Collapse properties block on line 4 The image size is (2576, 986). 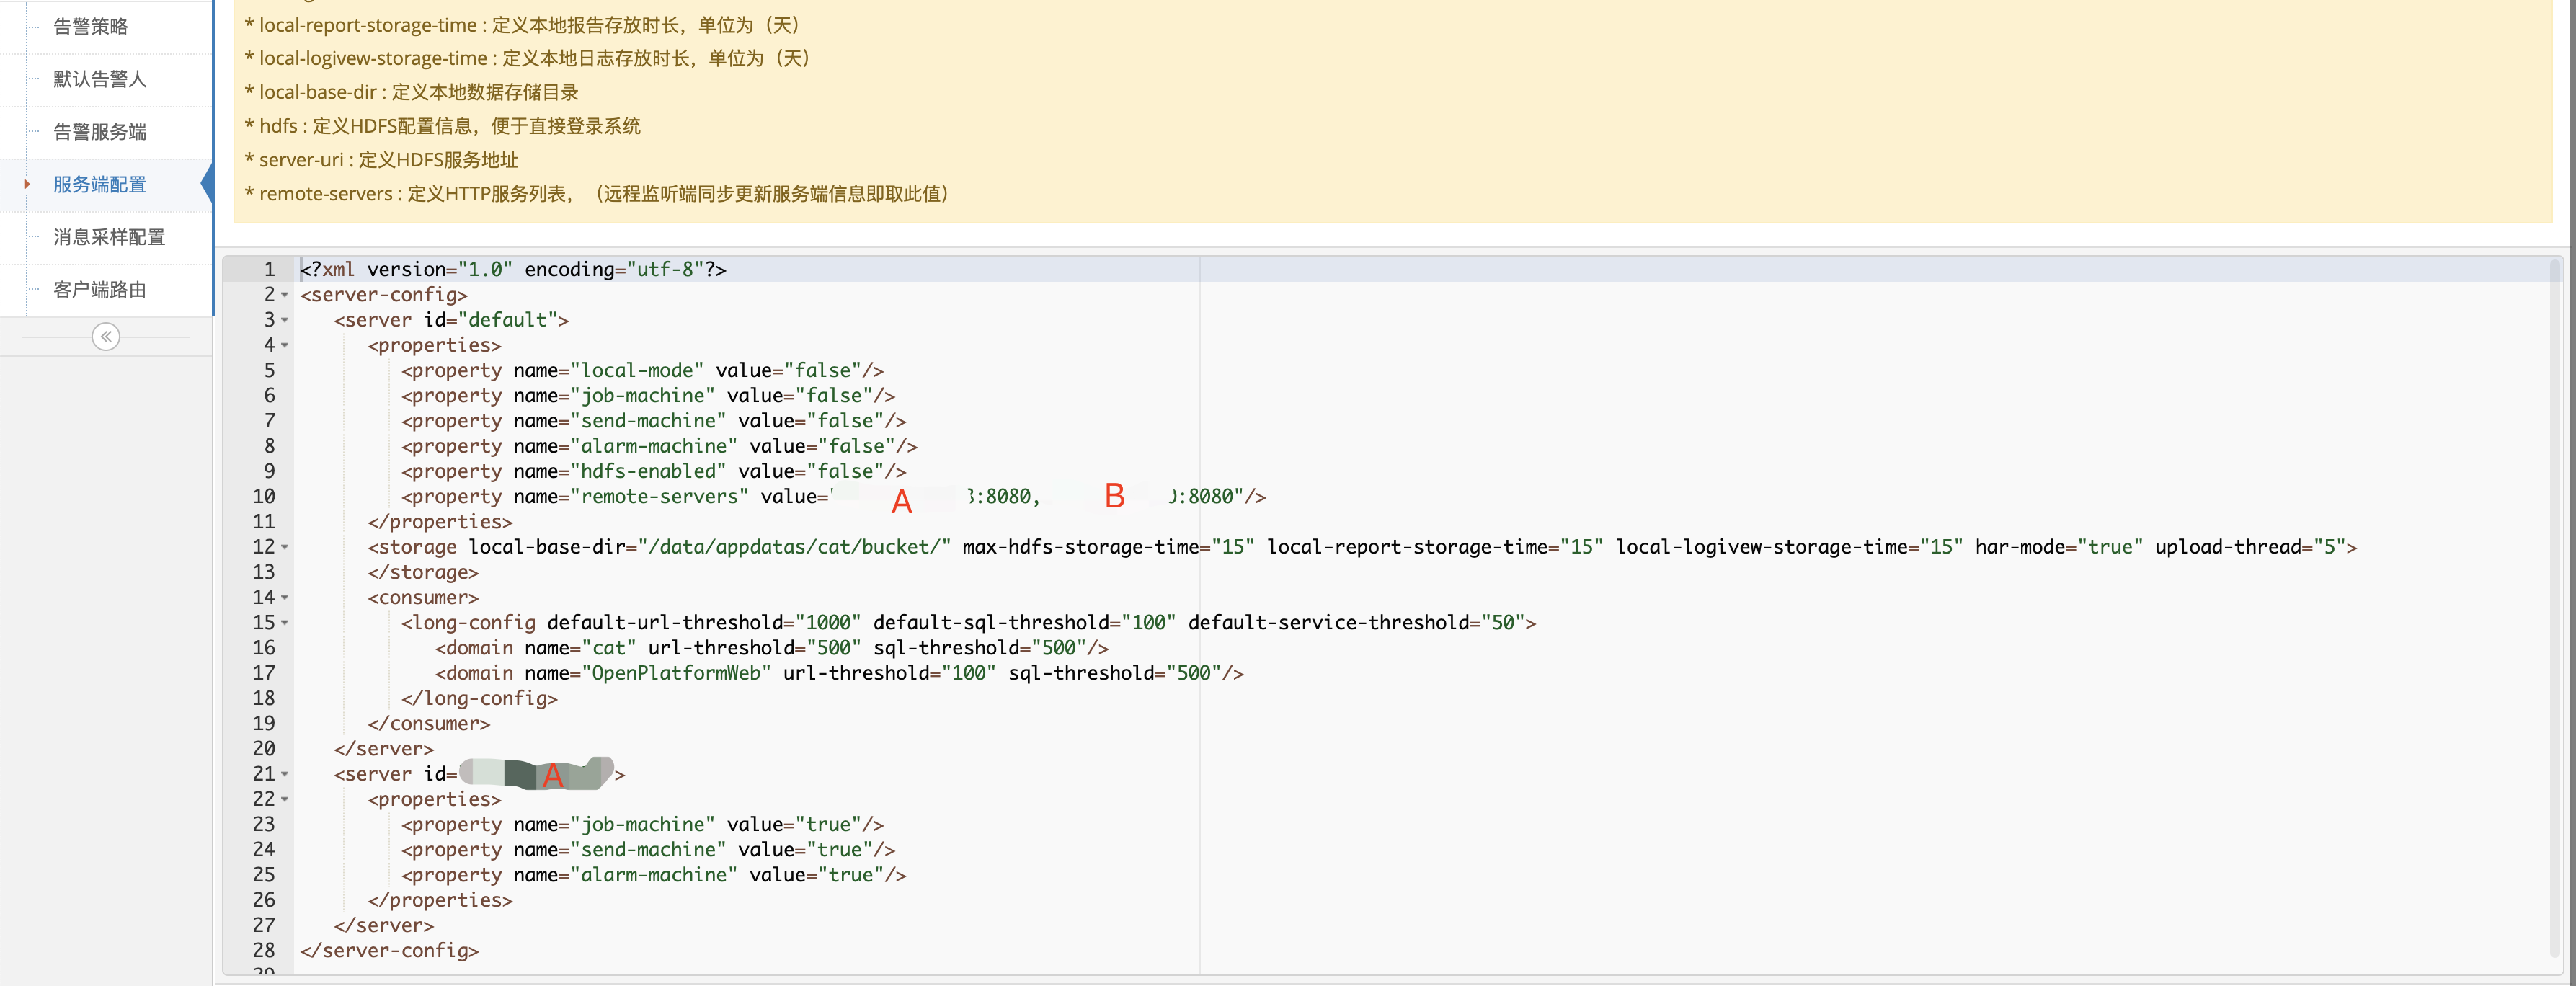click(285, 345)
